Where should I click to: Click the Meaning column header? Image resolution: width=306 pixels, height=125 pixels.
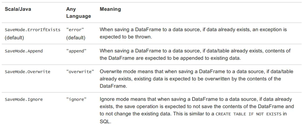[x=110, y=9]
